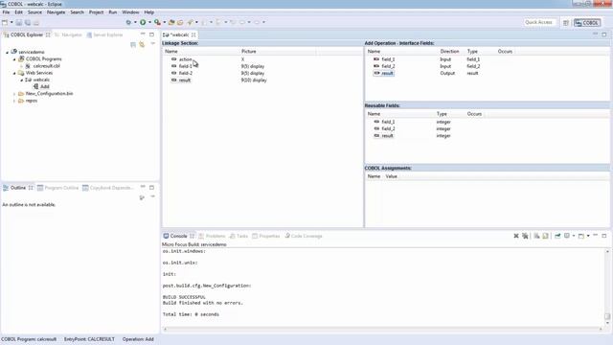Click Open Console icon

tap(581, 236)
